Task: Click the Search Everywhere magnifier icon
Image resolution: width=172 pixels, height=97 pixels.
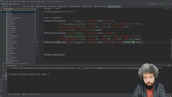Action: (171, 4)
